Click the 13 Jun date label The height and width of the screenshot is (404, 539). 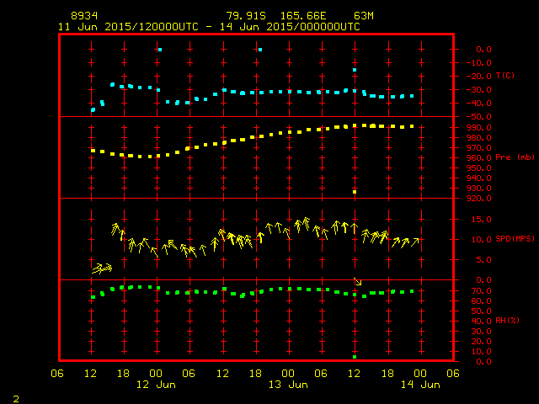288,385
